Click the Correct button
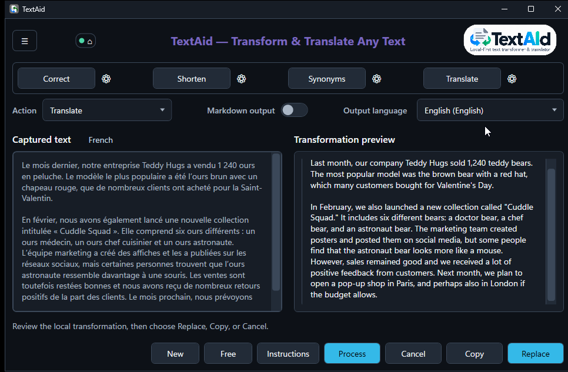 pos(56,79)
